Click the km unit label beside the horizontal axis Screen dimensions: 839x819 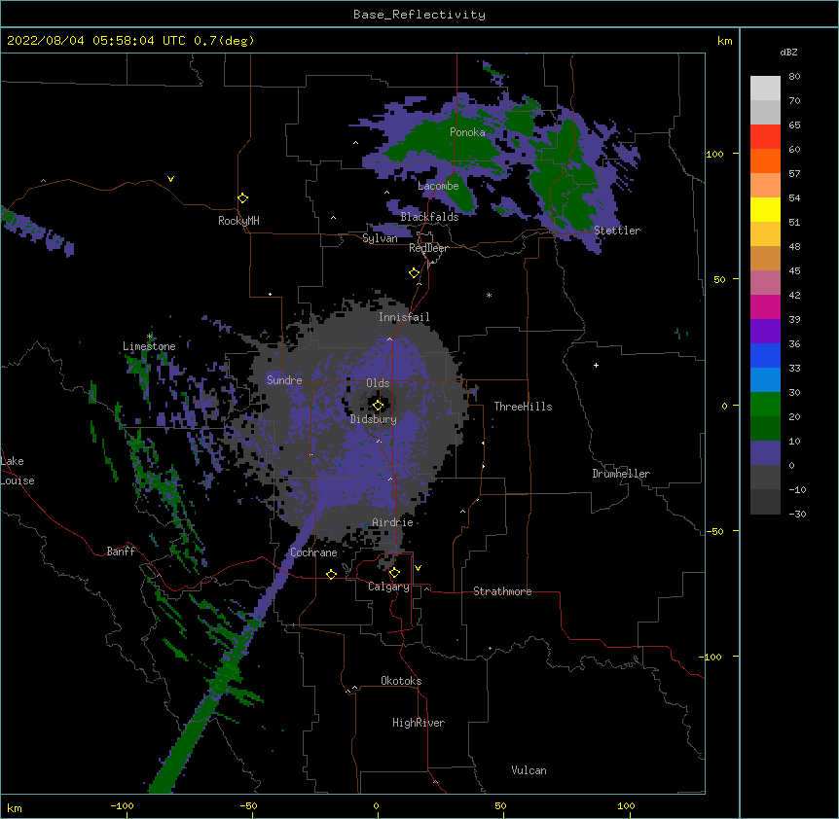[x=15, y=807]
